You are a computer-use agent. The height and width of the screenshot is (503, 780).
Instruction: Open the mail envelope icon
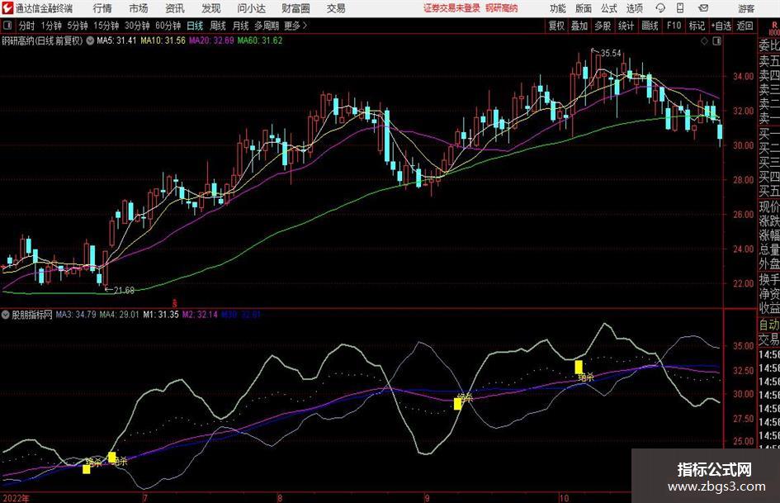tap(703, 8)
